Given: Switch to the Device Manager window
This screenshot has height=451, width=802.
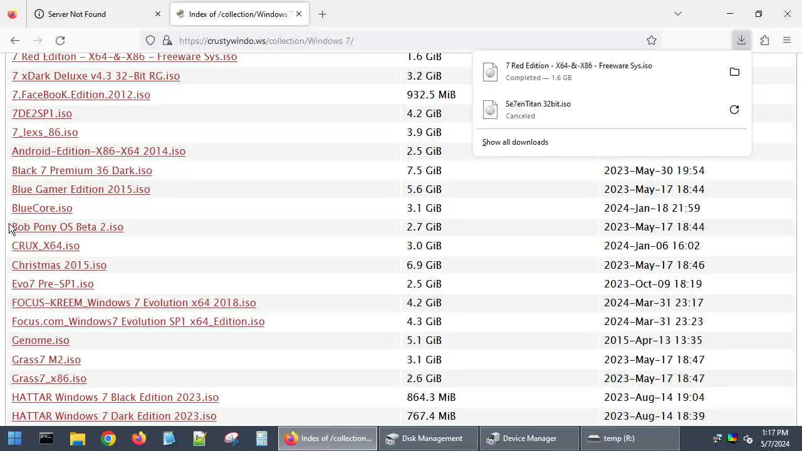Looking at the screenshot, I should [x=529, y=438].
